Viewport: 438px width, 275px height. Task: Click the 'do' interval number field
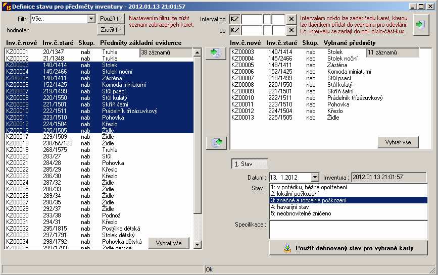click(x=252, y=30)
